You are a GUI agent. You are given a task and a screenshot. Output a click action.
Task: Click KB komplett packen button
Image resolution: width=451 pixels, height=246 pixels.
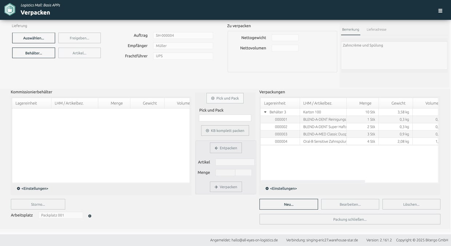225,130
